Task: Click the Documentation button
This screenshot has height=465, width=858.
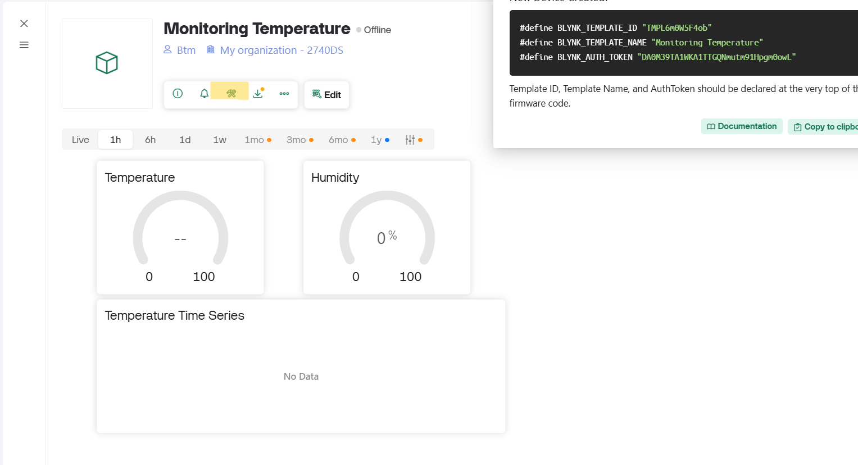Action: (741, 126)
